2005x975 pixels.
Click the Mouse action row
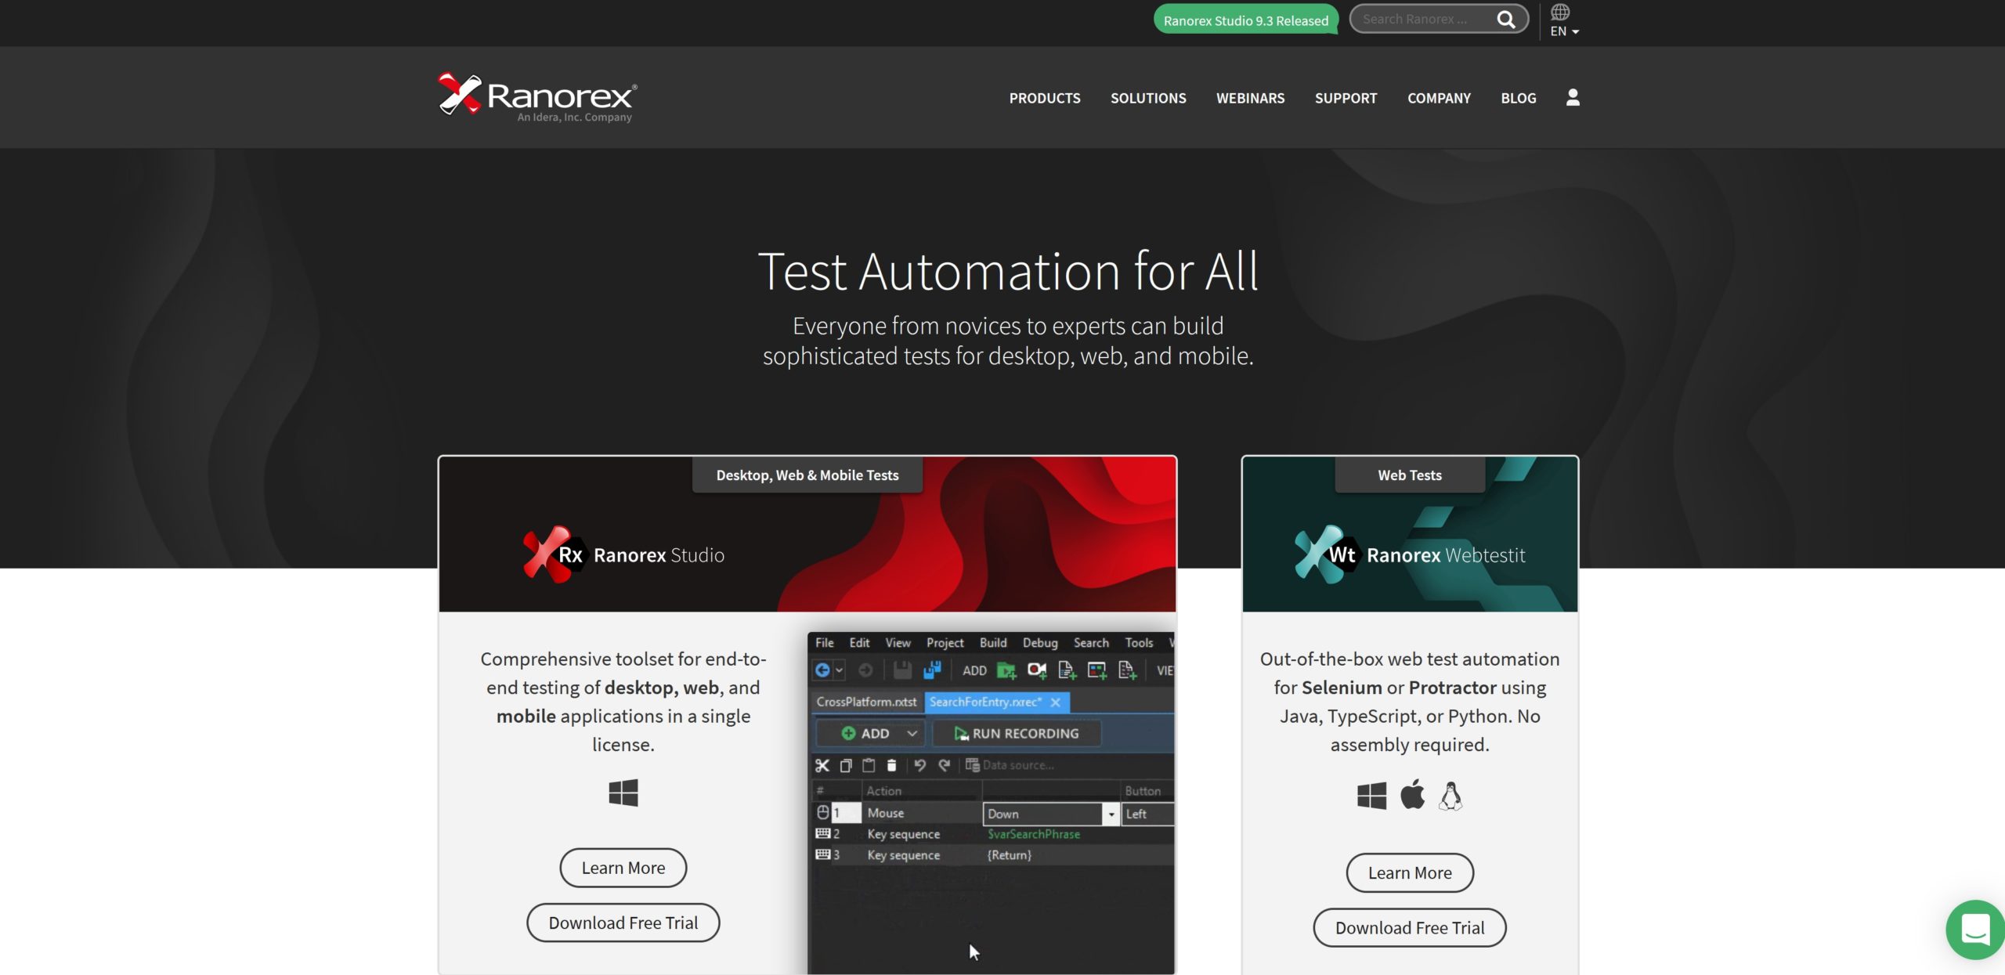coord(993,814)
